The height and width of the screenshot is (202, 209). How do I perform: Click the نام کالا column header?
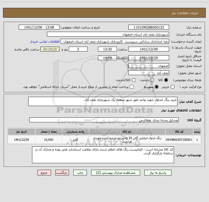[127, 132]
